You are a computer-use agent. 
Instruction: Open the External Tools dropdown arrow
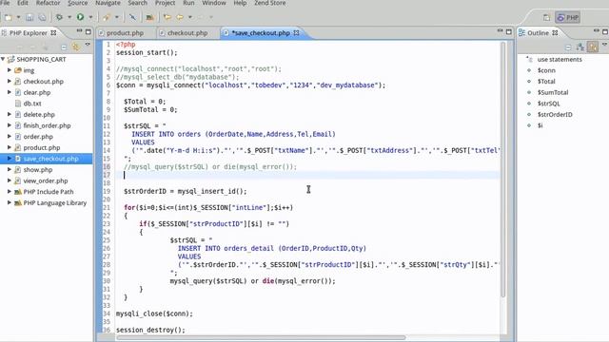116,17
